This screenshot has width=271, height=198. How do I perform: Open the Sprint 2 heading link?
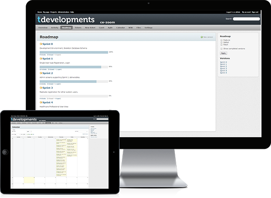[x=47, y=73]
